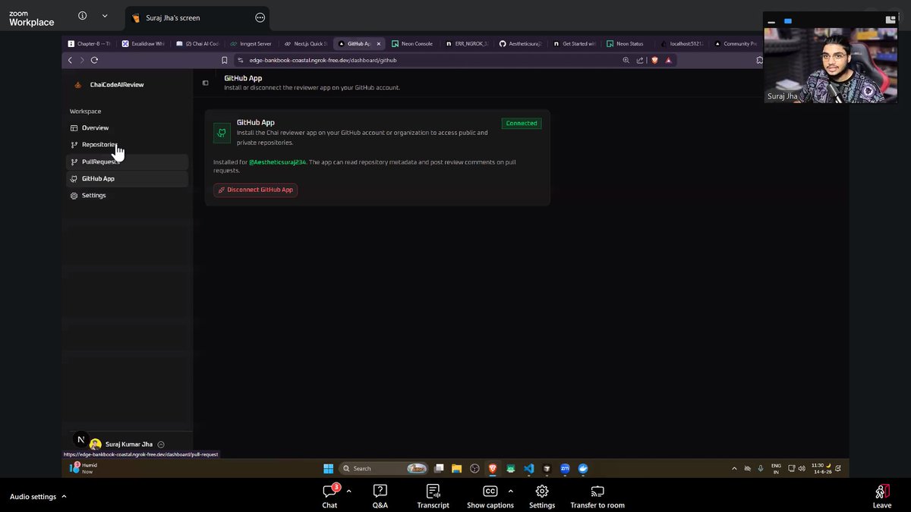
Task: Click the Leave meeting button
Action: pos(882,496)
